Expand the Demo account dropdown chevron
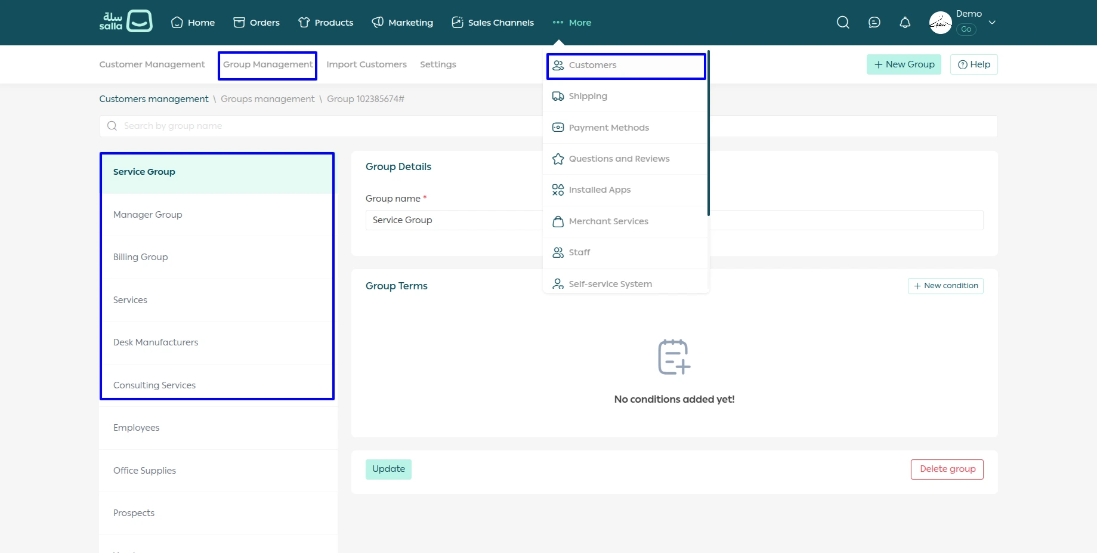1097x553 pixels. coord(992,23)
